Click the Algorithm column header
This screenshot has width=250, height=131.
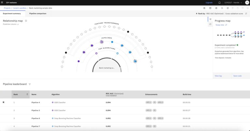(x=55, y=94)
